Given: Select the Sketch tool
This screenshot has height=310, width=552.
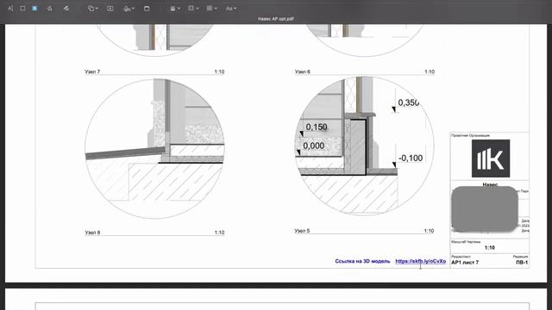Looking at the screenshot, I should coord(49,9).
